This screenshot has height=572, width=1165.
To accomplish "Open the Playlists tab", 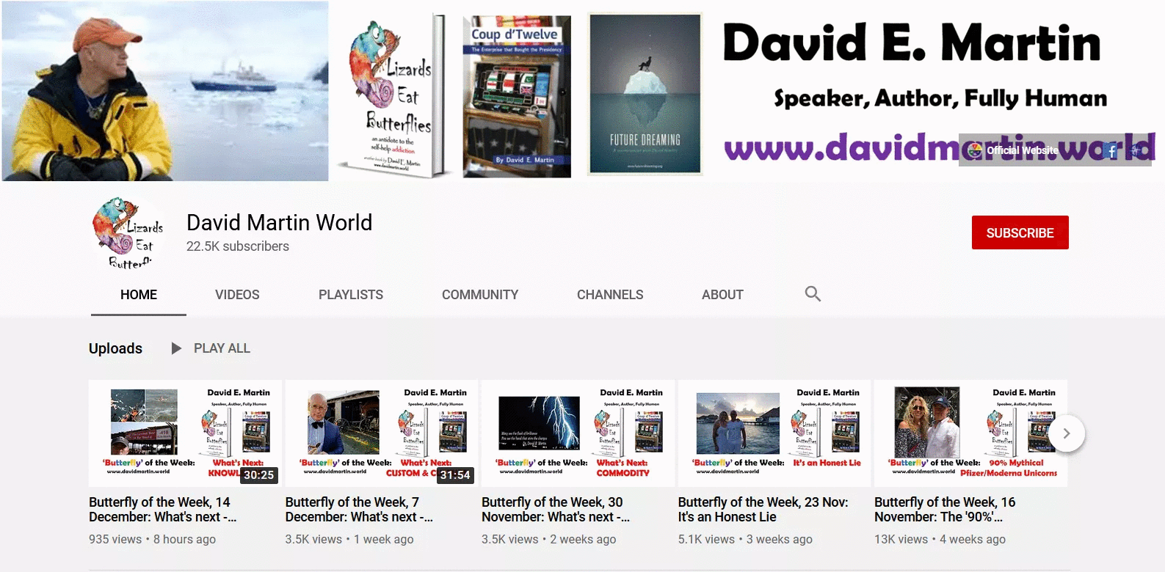I will coord(351,295).
